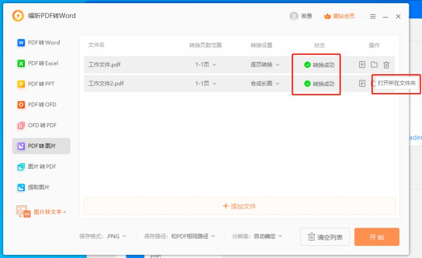Expand page range dropdown for 工作文件.pdf
422x258 pixels.
206,65
